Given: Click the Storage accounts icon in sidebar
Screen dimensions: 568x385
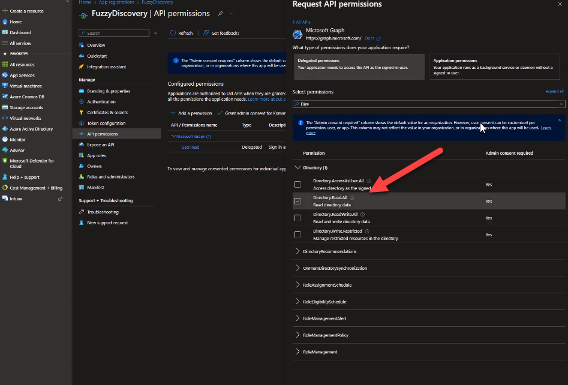Looking at the screenshot, I should [x=5, y=107].
